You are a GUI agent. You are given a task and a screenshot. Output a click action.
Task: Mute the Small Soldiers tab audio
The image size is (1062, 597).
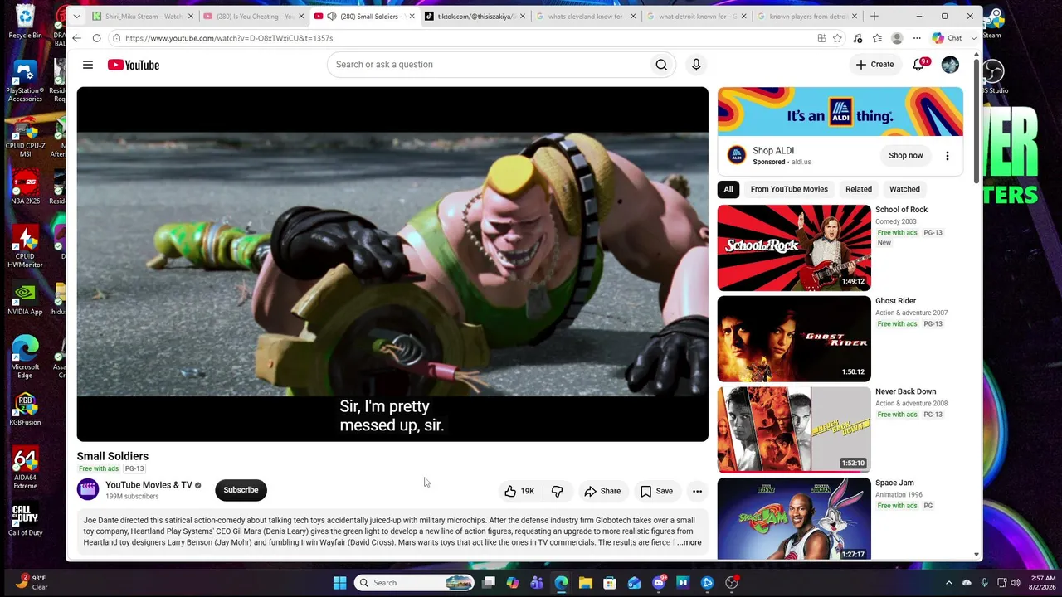pyautogui.click(x=332, y=16)
